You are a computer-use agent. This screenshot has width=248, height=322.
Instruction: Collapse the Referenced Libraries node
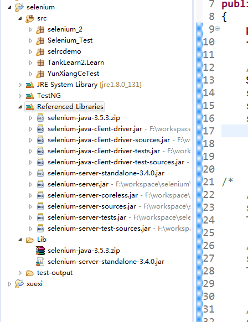[x=20, y=107]
